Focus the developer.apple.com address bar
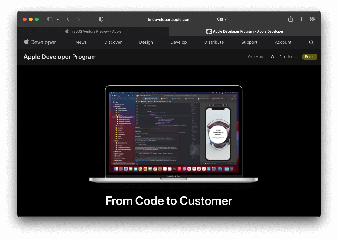The image size is (338, 239). click(169, 19)
